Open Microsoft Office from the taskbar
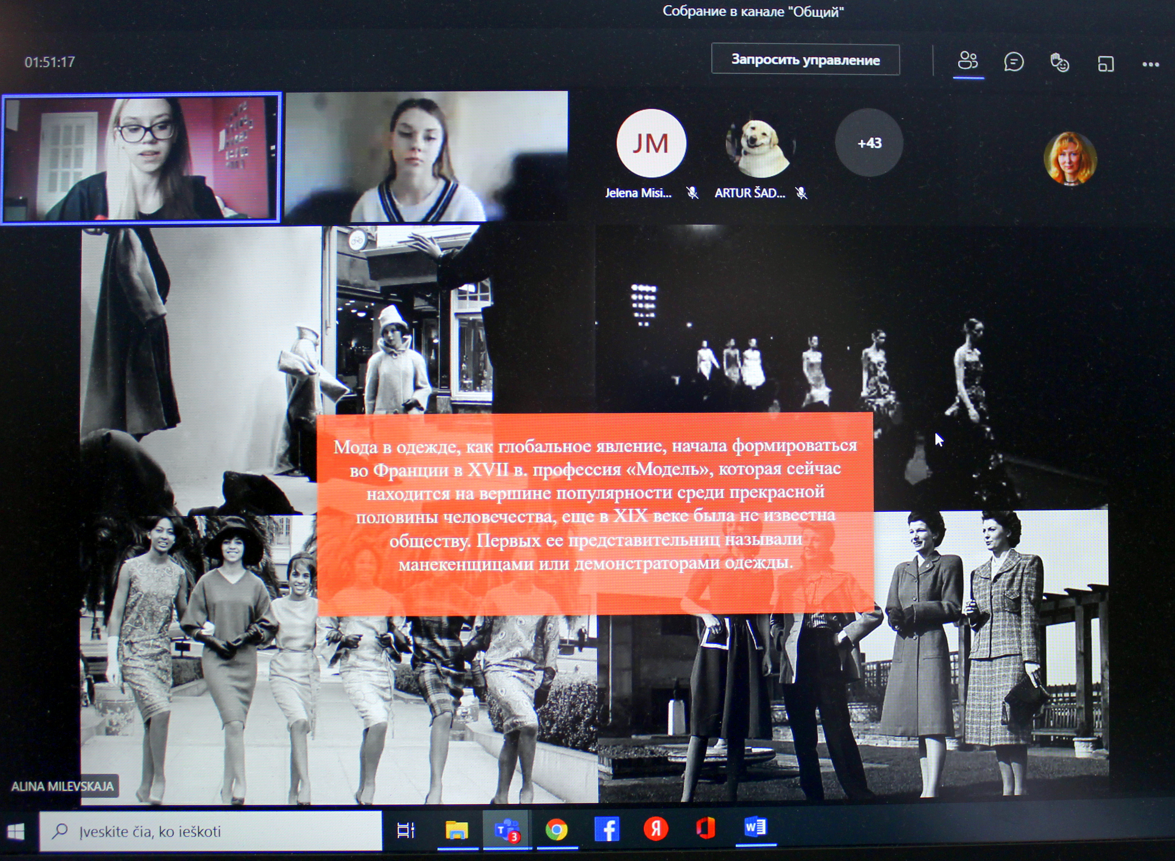 click(705, 828)
